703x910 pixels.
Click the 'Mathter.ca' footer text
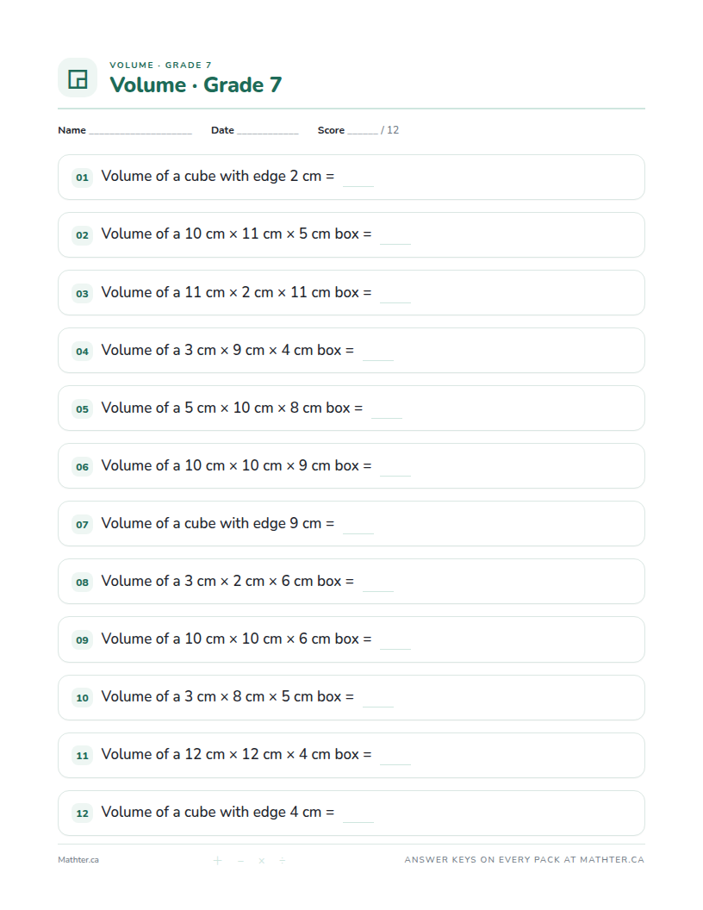[78, 860]
